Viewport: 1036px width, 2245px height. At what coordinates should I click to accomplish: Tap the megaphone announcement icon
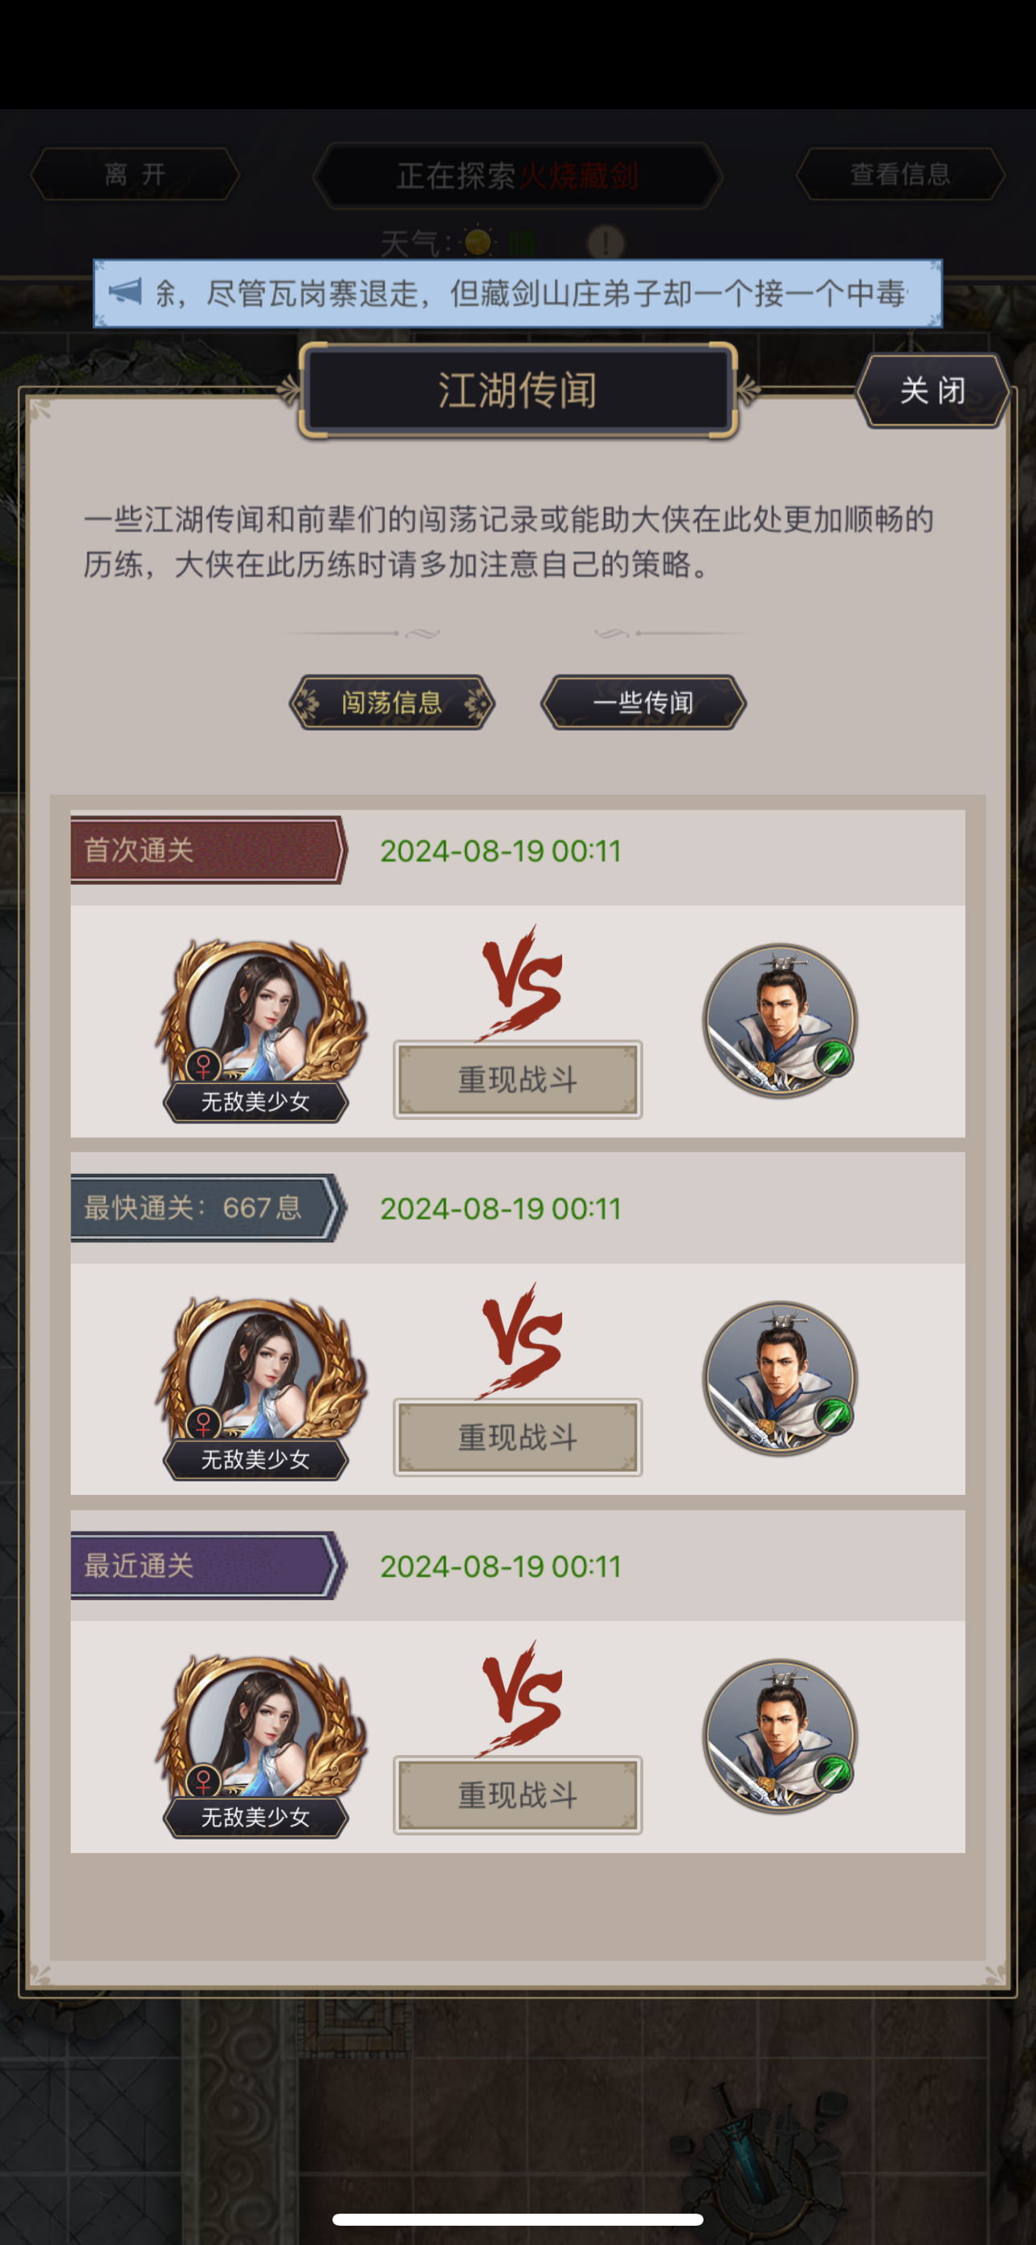125,291
